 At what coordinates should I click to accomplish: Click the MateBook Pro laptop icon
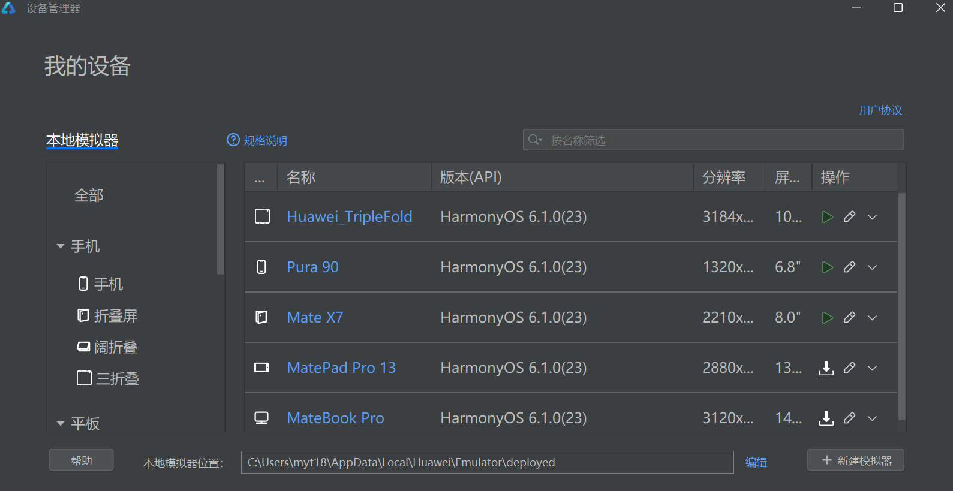tap(261, 418)
